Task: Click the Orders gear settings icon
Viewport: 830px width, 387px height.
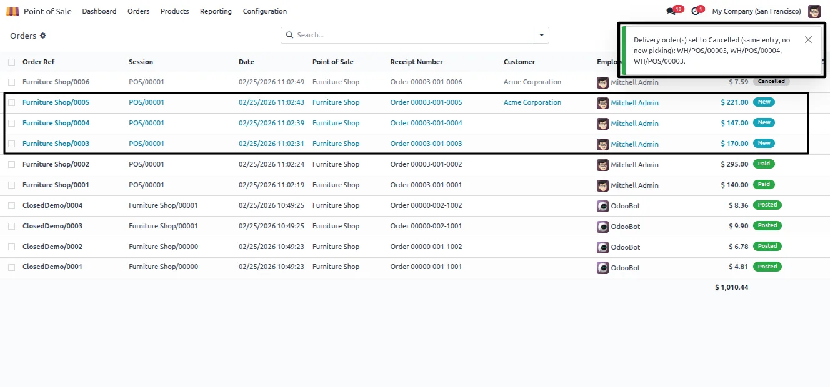Action: tap(43, 36)
